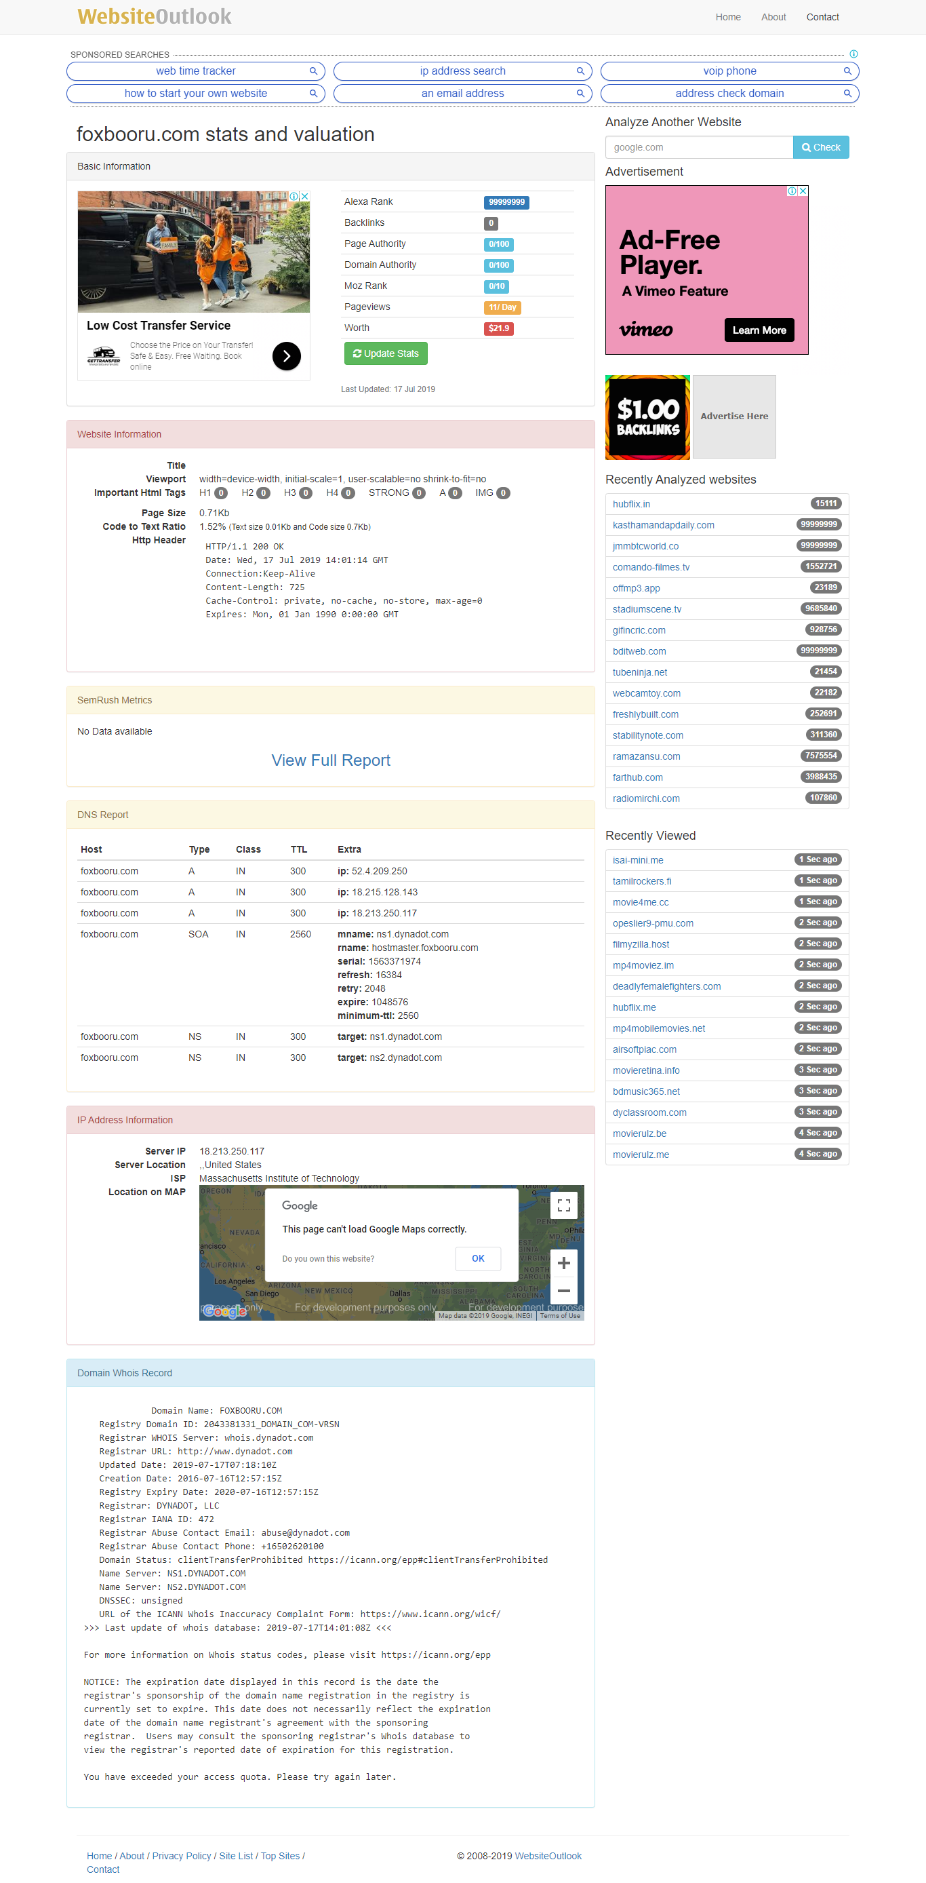
Task: Click Learn More on the Vimeo ad
Action: coord(759,330)
